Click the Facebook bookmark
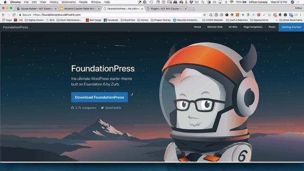304x171 pixels. click(x=111, y=20)
